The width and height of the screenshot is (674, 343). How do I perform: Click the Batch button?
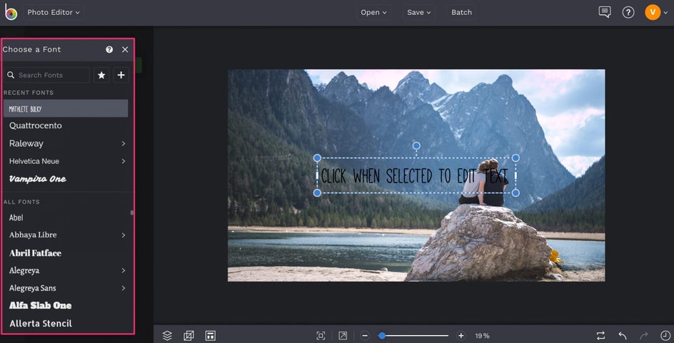coord(461,12)
